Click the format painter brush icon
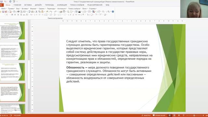The height and width of the screenshot is (117, 208). 47,12
